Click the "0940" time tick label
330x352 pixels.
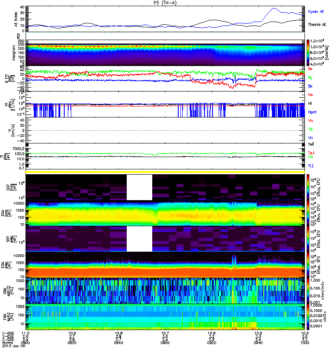click(x=258, y=343)
